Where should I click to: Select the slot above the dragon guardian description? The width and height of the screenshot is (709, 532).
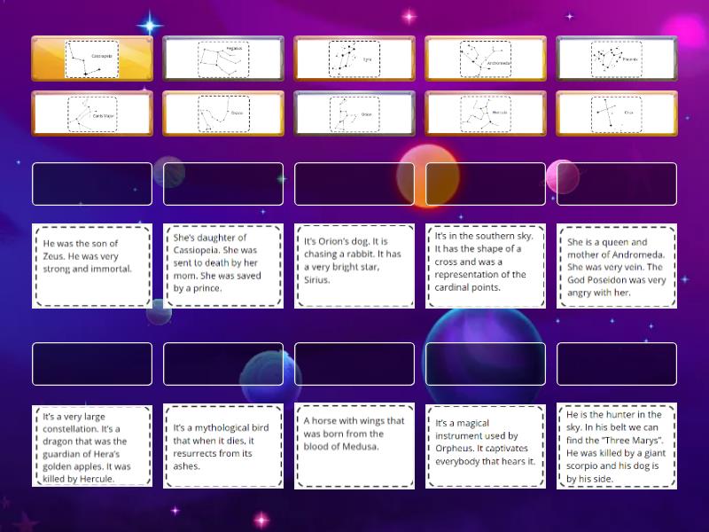point(92,364)
